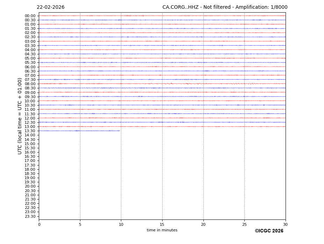
Task: Click the date title 22-02-2026
Action: (51, 7)
